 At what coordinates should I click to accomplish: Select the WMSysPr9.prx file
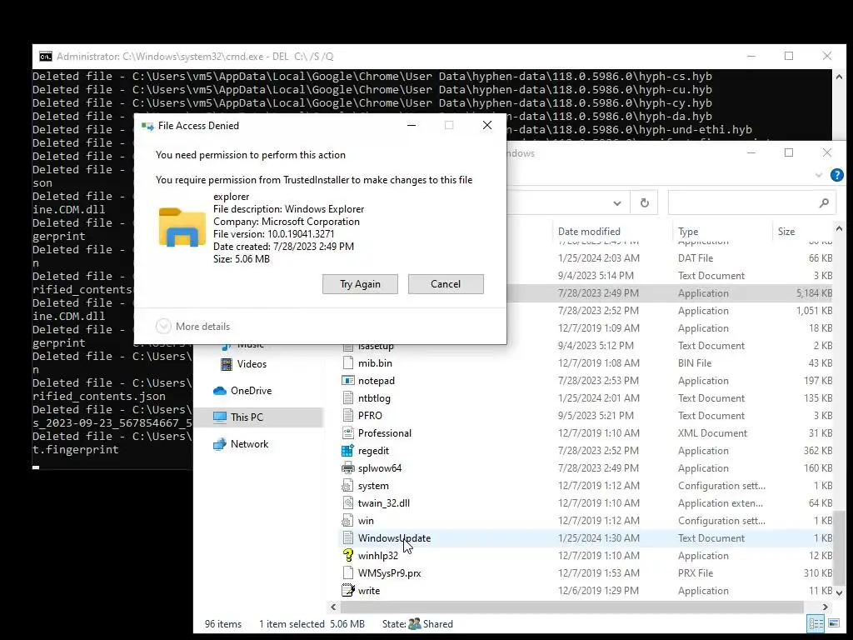(x=389, y=573)
